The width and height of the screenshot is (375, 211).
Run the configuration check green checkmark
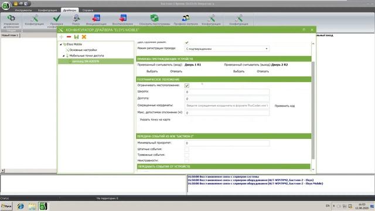pos(57,18)
